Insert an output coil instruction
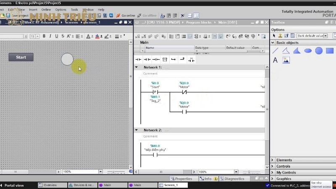336x189 pixels. (156, 60)
